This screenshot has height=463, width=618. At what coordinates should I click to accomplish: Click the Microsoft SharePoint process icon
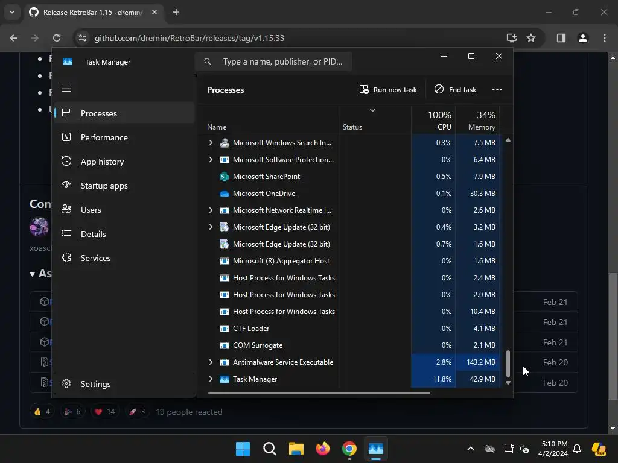pos(225,177)
